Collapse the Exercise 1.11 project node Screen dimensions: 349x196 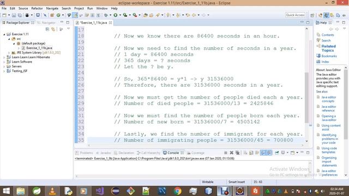click(x=4, y=34)
